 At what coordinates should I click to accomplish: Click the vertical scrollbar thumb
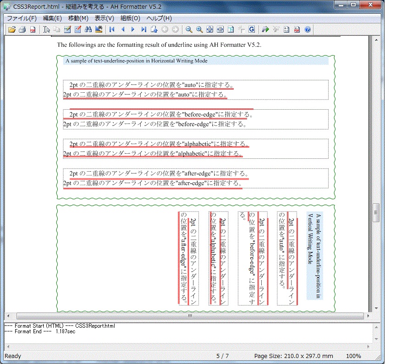[x=376, y=213]
